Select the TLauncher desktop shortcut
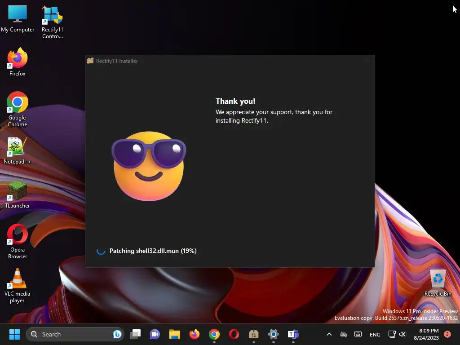 (x=18, y=194)
